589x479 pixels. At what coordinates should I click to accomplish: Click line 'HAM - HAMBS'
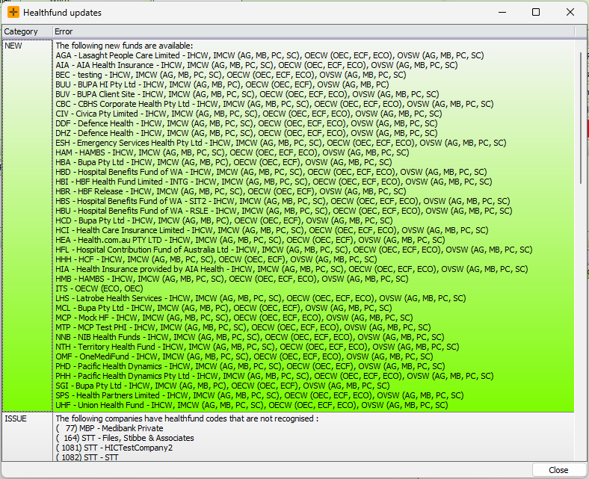pyautogui.click(x=232, y=152)
